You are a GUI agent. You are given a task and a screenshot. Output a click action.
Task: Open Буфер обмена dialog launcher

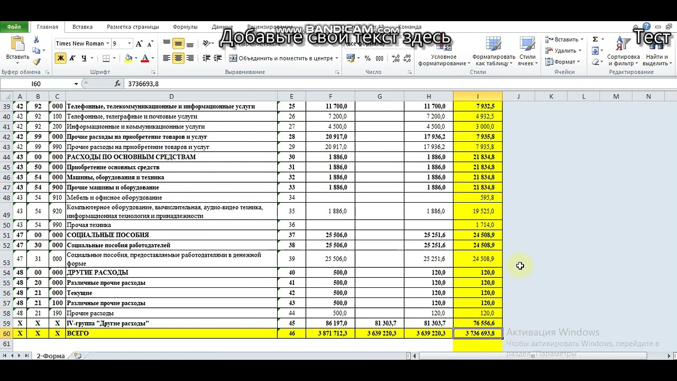click(47, 72)
